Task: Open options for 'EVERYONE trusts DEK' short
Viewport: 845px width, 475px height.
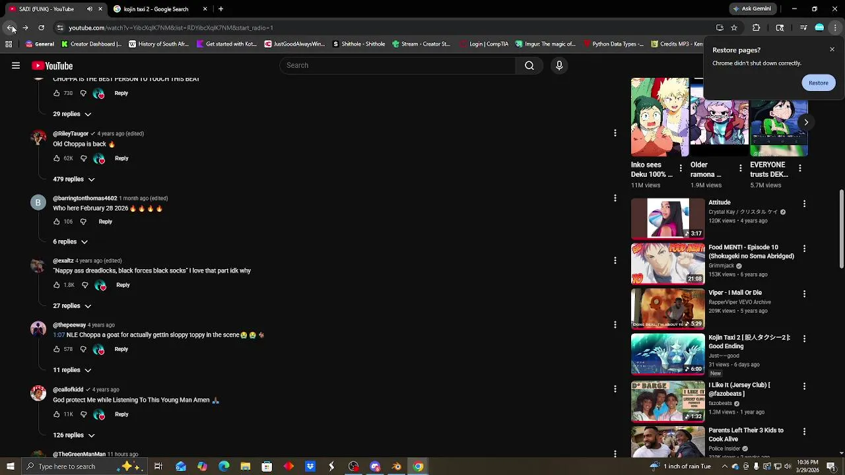Action: 800,168
